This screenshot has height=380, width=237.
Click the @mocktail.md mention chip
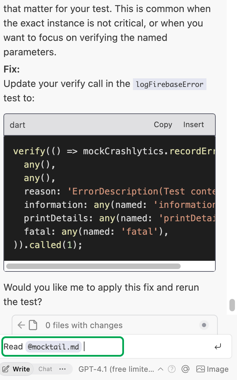tap(53, 347)
